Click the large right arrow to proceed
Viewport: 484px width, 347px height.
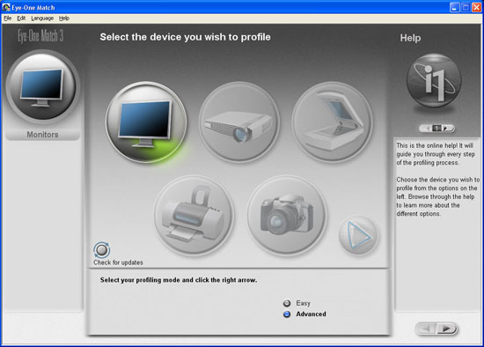coord(358,235)
